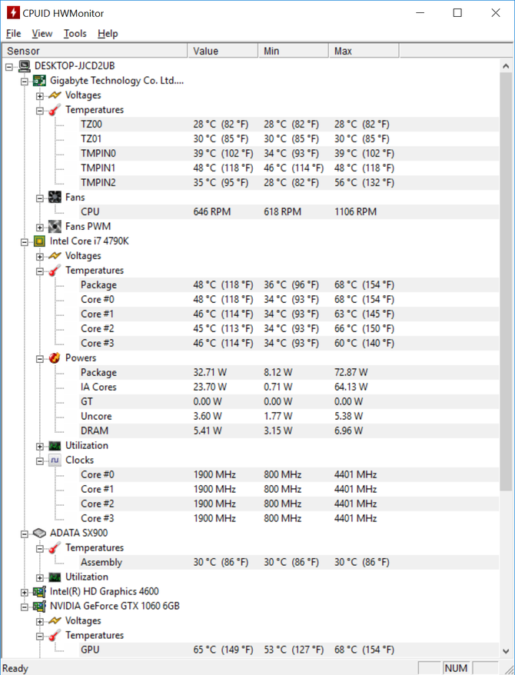Click the vertical scrollbar thumb

[x=506, y=281]
